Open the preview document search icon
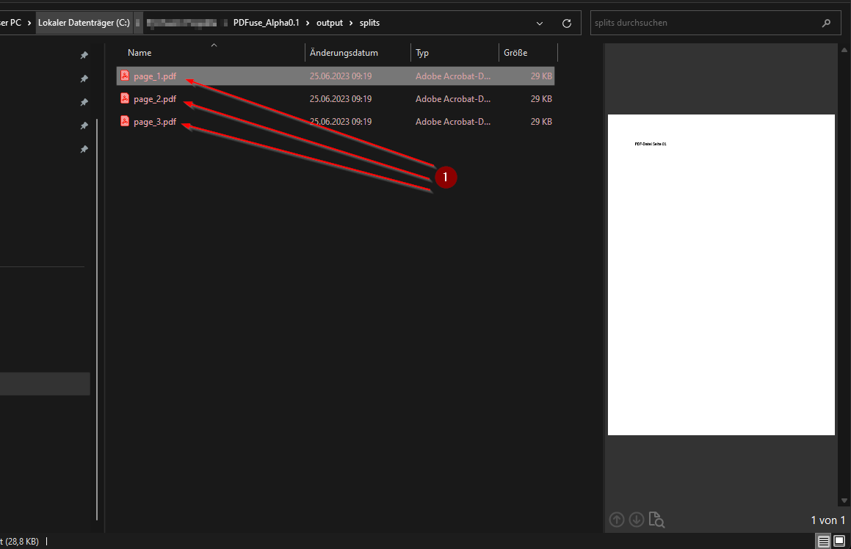 pos(657,520)
